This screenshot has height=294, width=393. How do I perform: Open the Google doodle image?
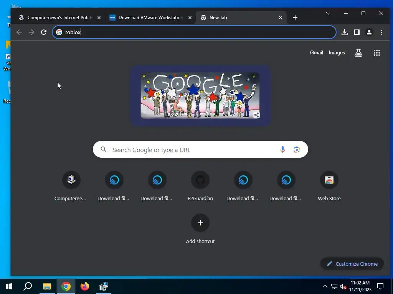(200, 95)
